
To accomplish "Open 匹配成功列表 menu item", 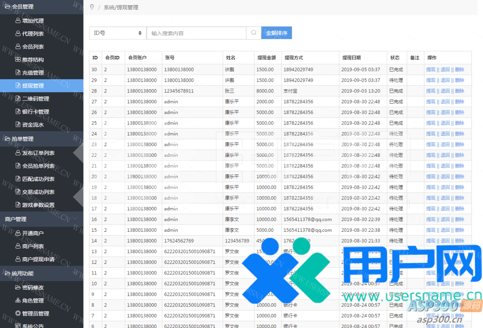I will click(x=42, y=179).
